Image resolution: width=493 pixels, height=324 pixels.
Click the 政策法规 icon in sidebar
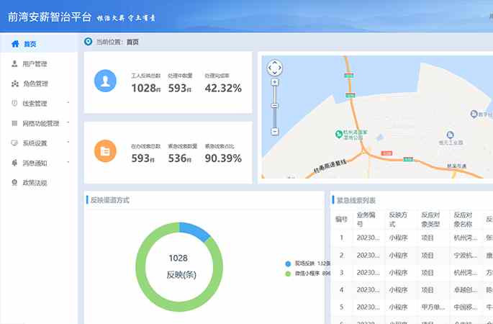click(15, 183)
